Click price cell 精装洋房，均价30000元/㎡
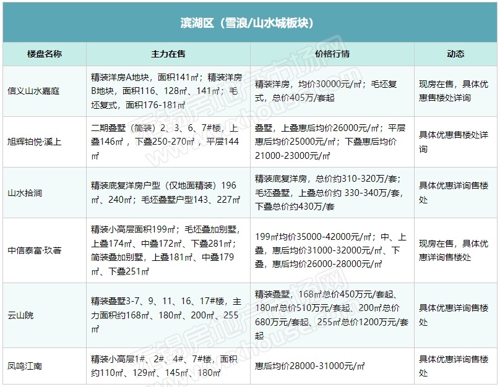500x387 pixels. pyautogui.click(x=332, y=91)
